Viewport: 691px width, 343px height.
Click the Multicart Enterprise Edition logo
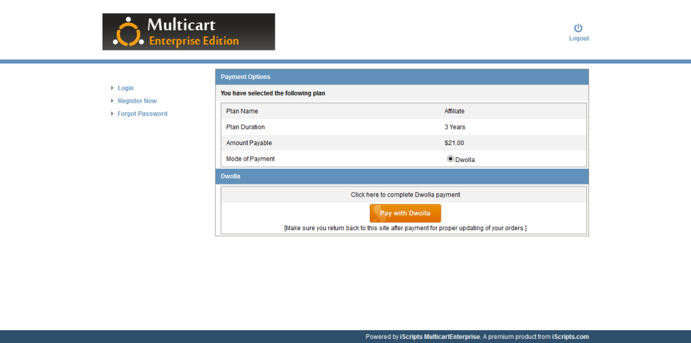coord(189,32)
